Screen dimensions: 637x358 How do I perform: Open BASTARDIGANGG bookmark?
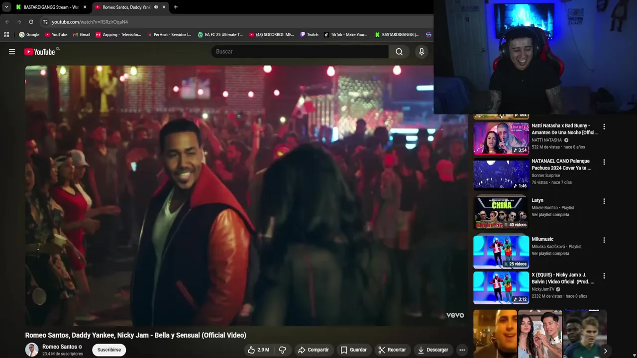point(397,35)
